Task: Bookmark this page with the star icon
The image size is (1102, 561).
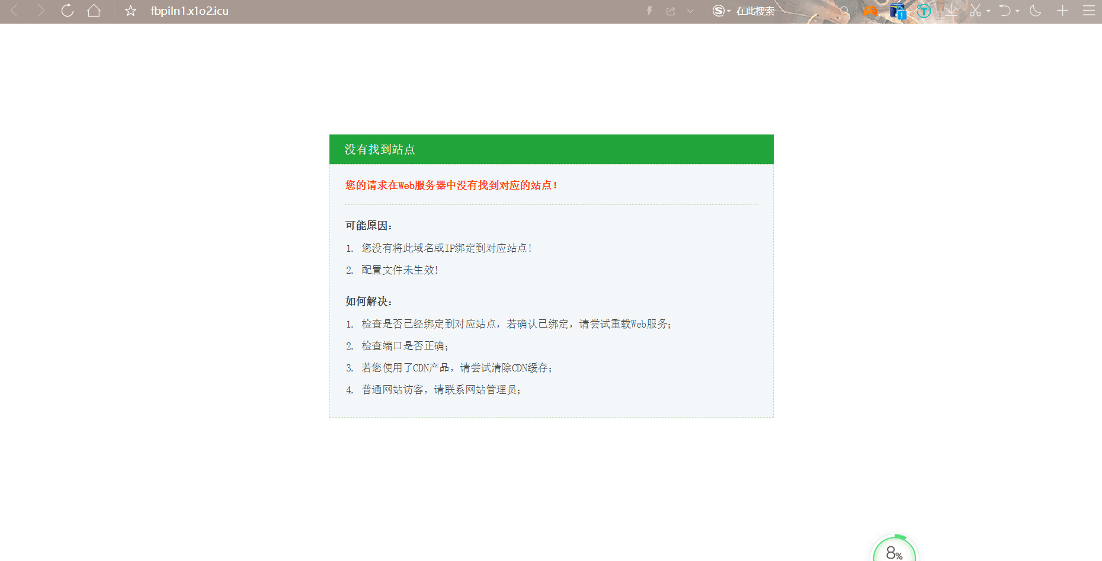Action: pos(130,11)
